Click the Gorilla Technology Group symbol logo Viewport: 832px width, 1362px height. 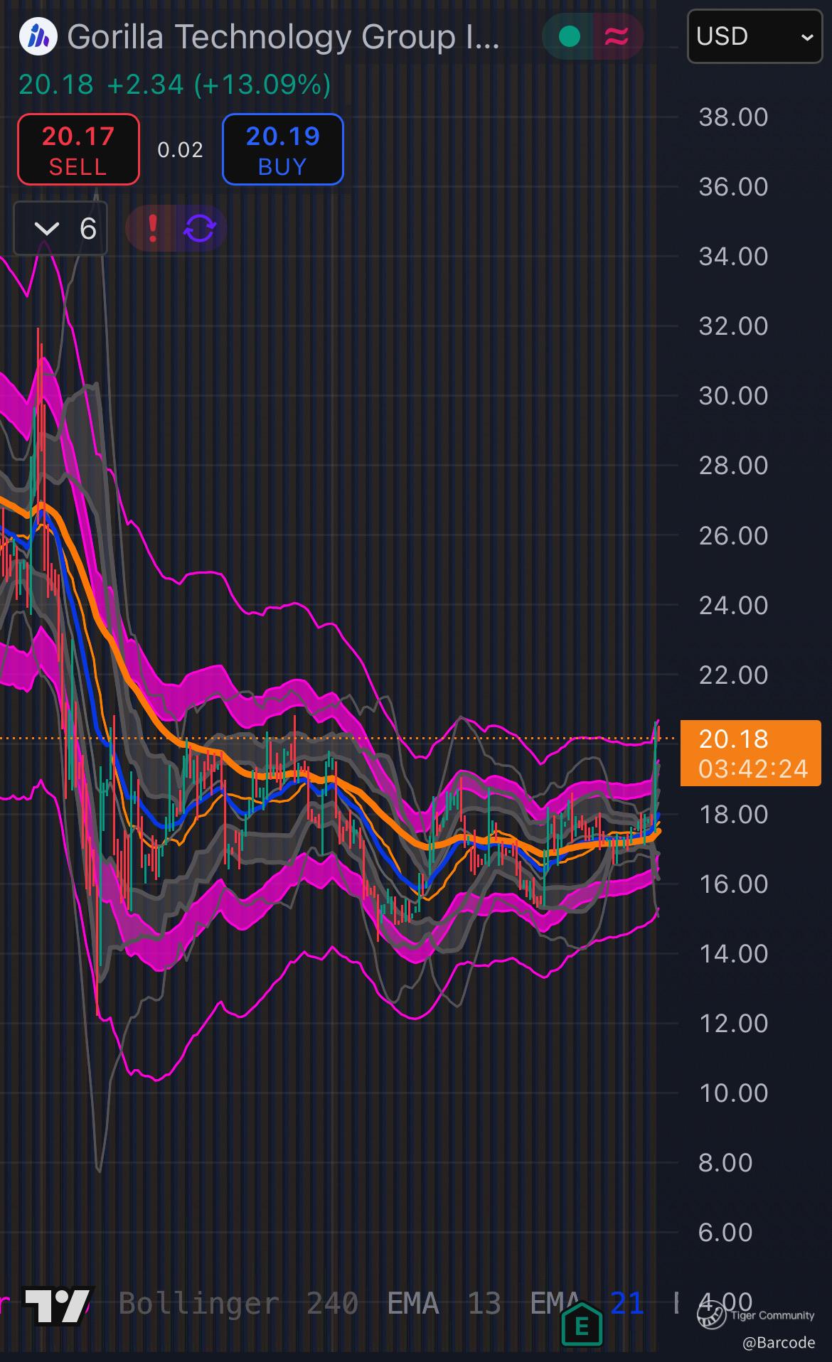tap(38, 37)
